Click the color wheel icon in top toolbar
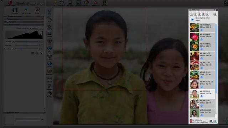Viewport: 228px width, 128px height. (x=87, y=2)
